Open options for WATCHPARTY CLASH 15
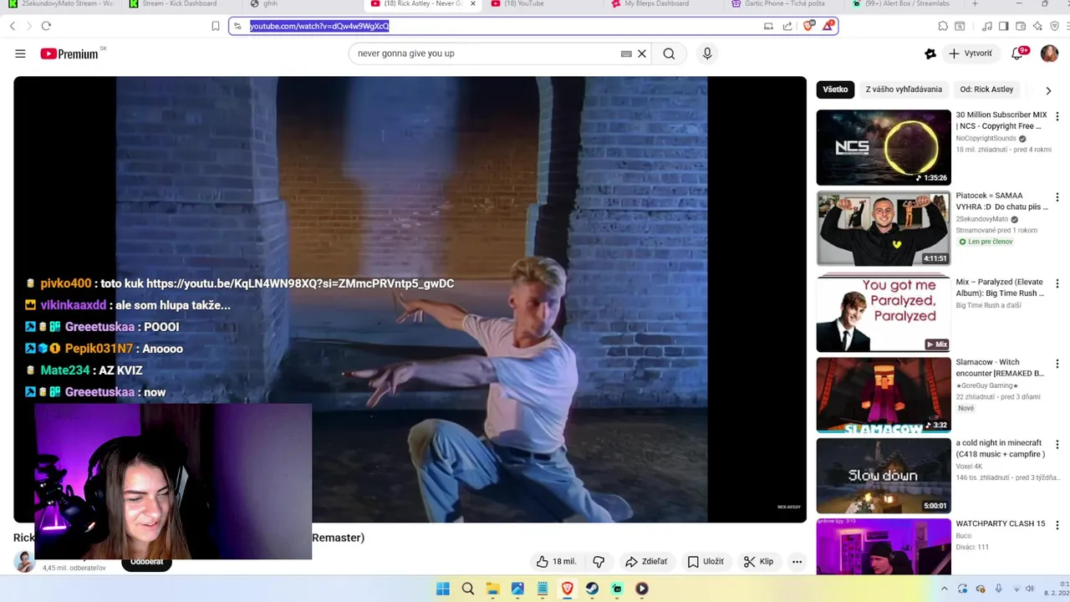 coord(1057,525)
